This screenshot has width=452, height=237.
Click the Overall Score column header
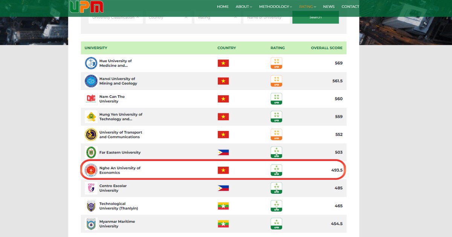coord(327,48)
